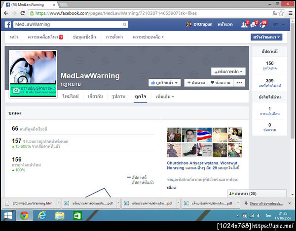The width and height of the screenshot is (296, 231).
Task: Open DrOrapun profile link
Action: [199, 24]
